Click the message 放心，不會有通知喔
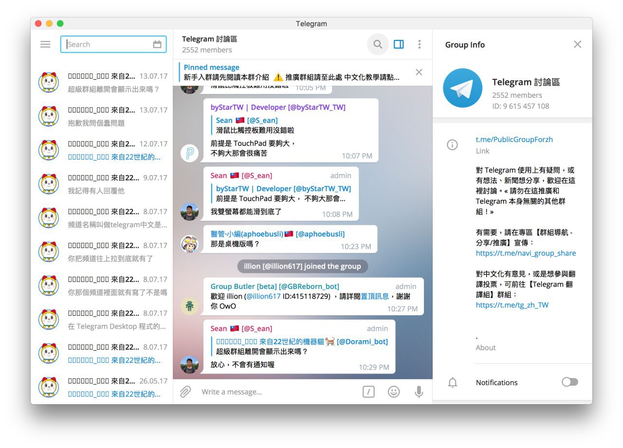The image size is (623, 448). (242, 364)
